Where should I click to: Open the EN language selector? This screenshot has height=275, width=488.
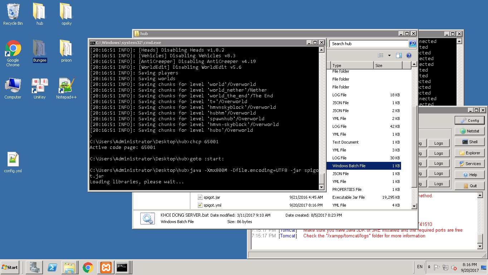click(420, 267)
